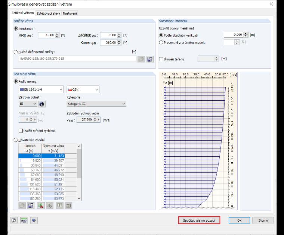Select table cell 33.840 level
Image resolution: width=284 pixels, height=235 pixels.
tap(30, 165)
